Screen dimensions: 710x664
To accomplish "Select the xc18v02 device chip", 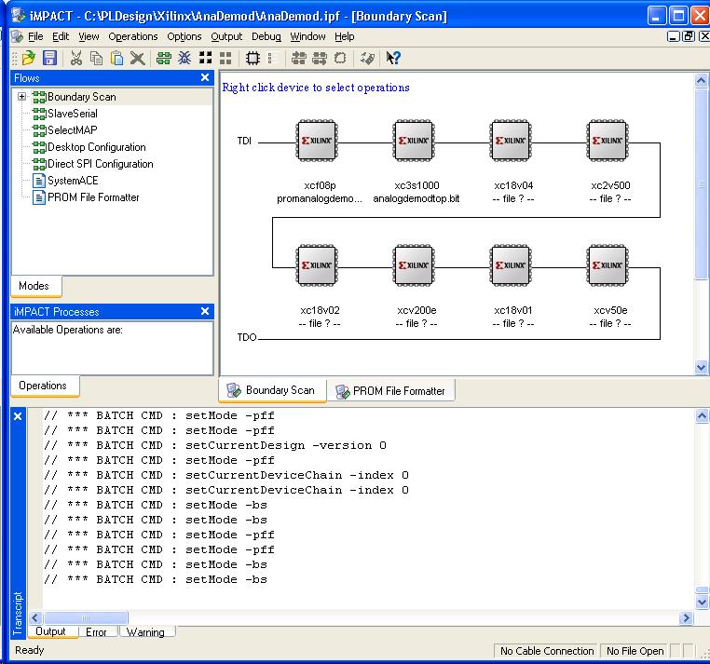I will (x=317, y=265).
